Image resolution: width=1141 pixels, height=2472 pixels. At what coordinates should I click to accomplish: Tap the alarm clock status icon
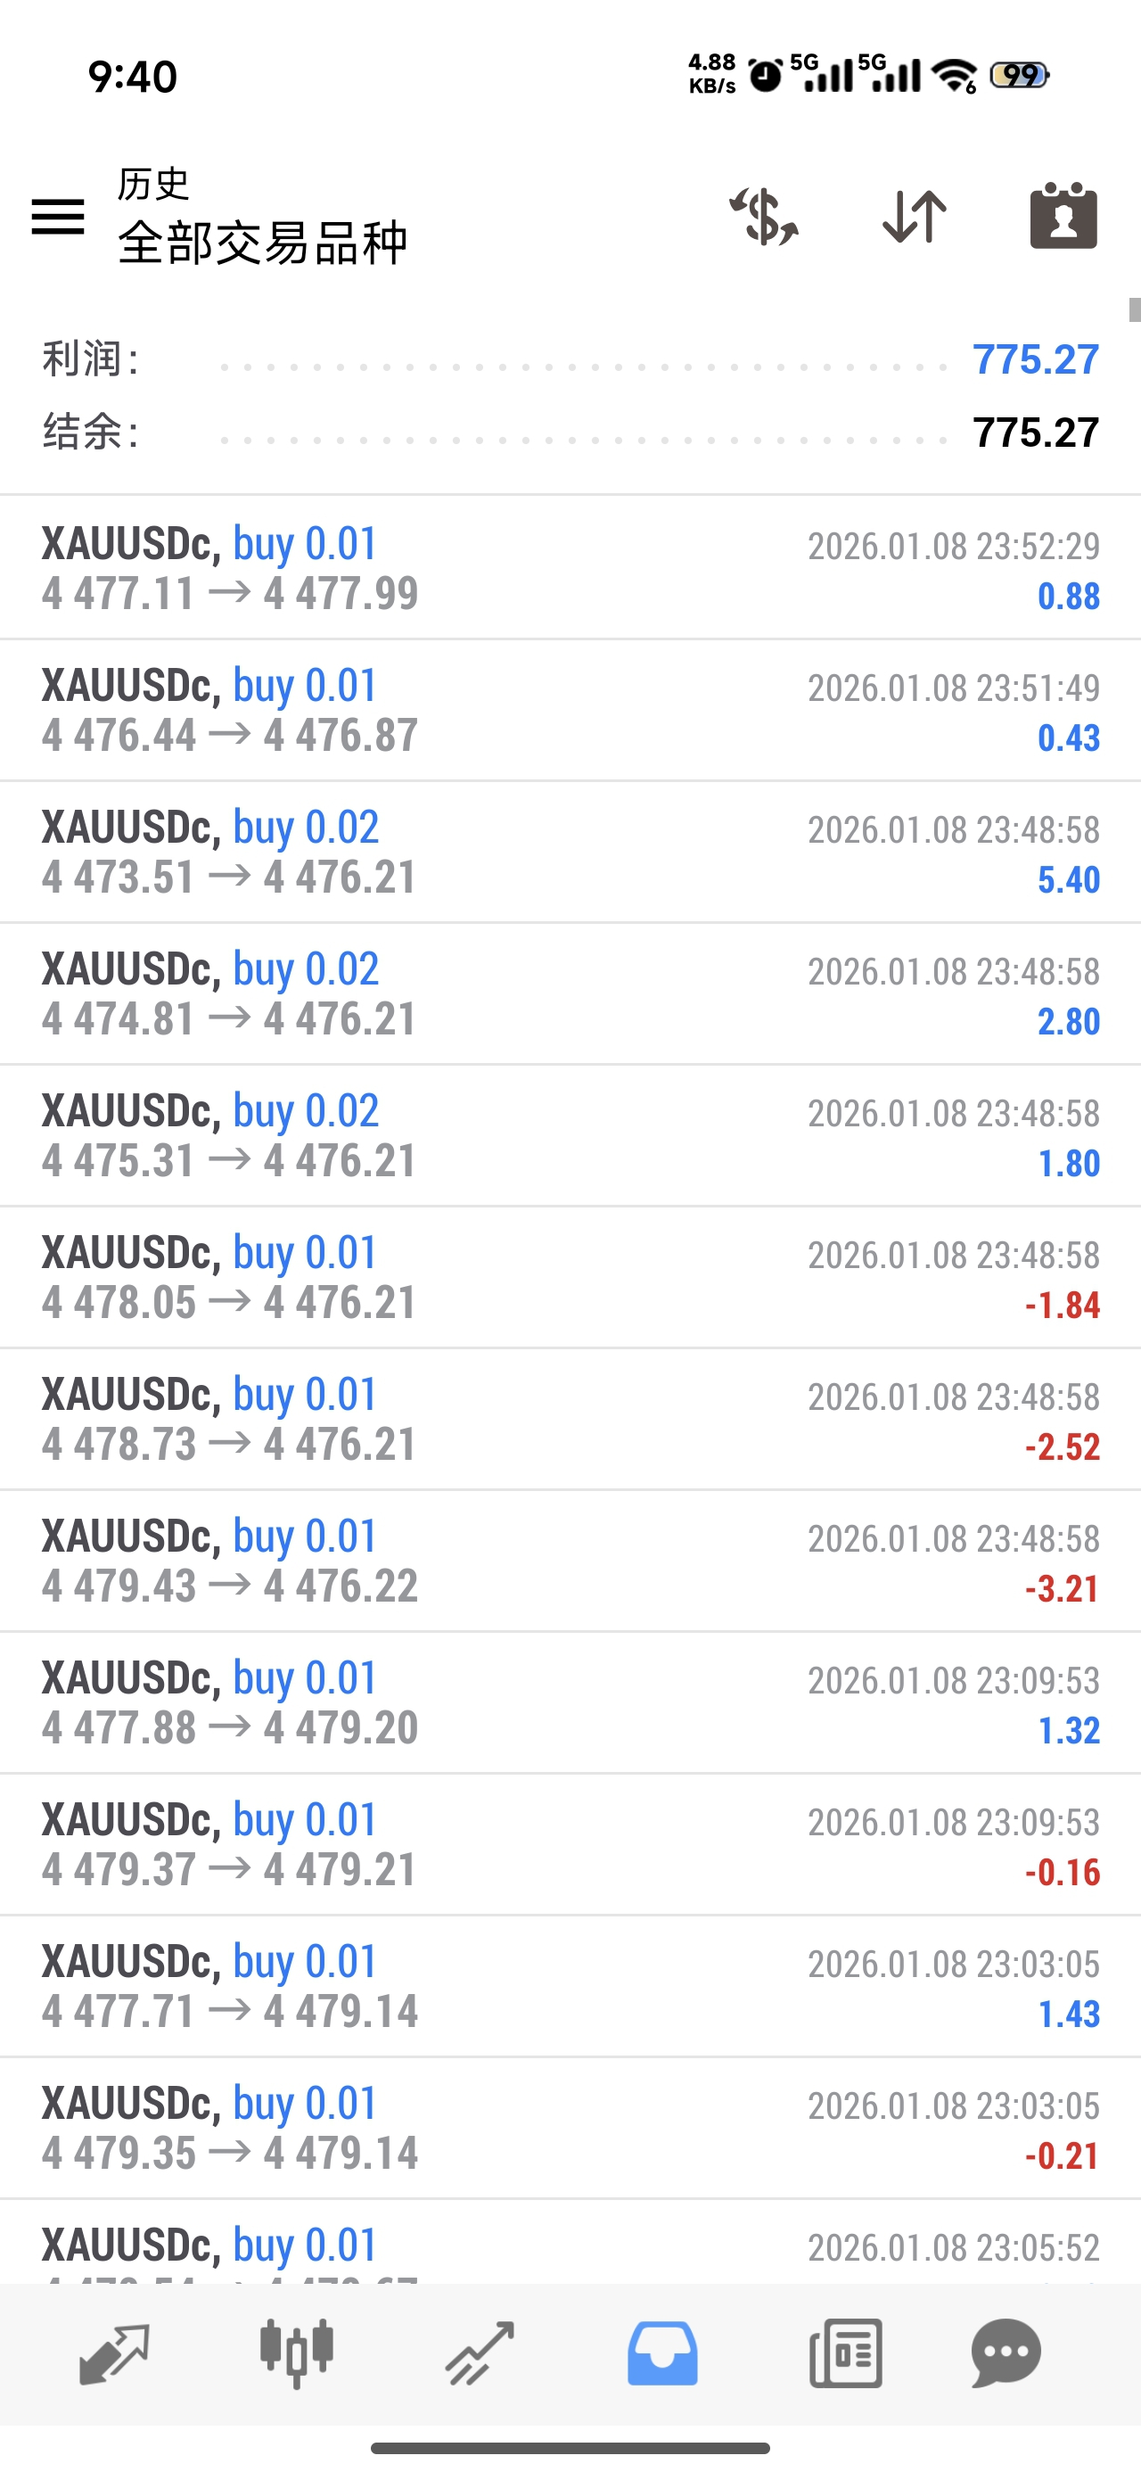[765, 75]
